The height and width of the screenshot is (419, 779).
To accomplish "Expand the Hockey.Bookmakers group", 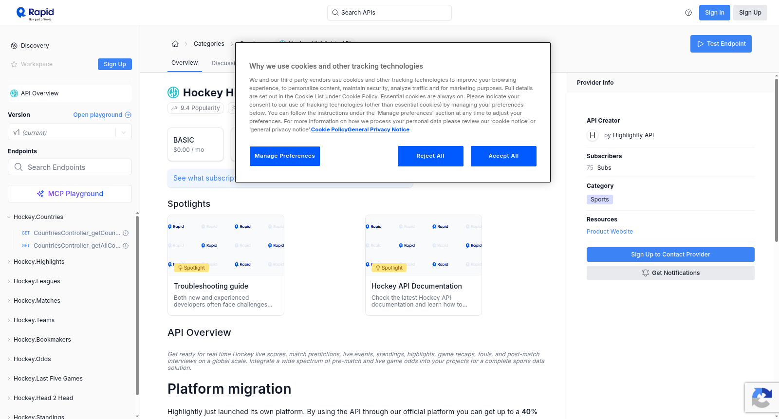I will point(9,340).
